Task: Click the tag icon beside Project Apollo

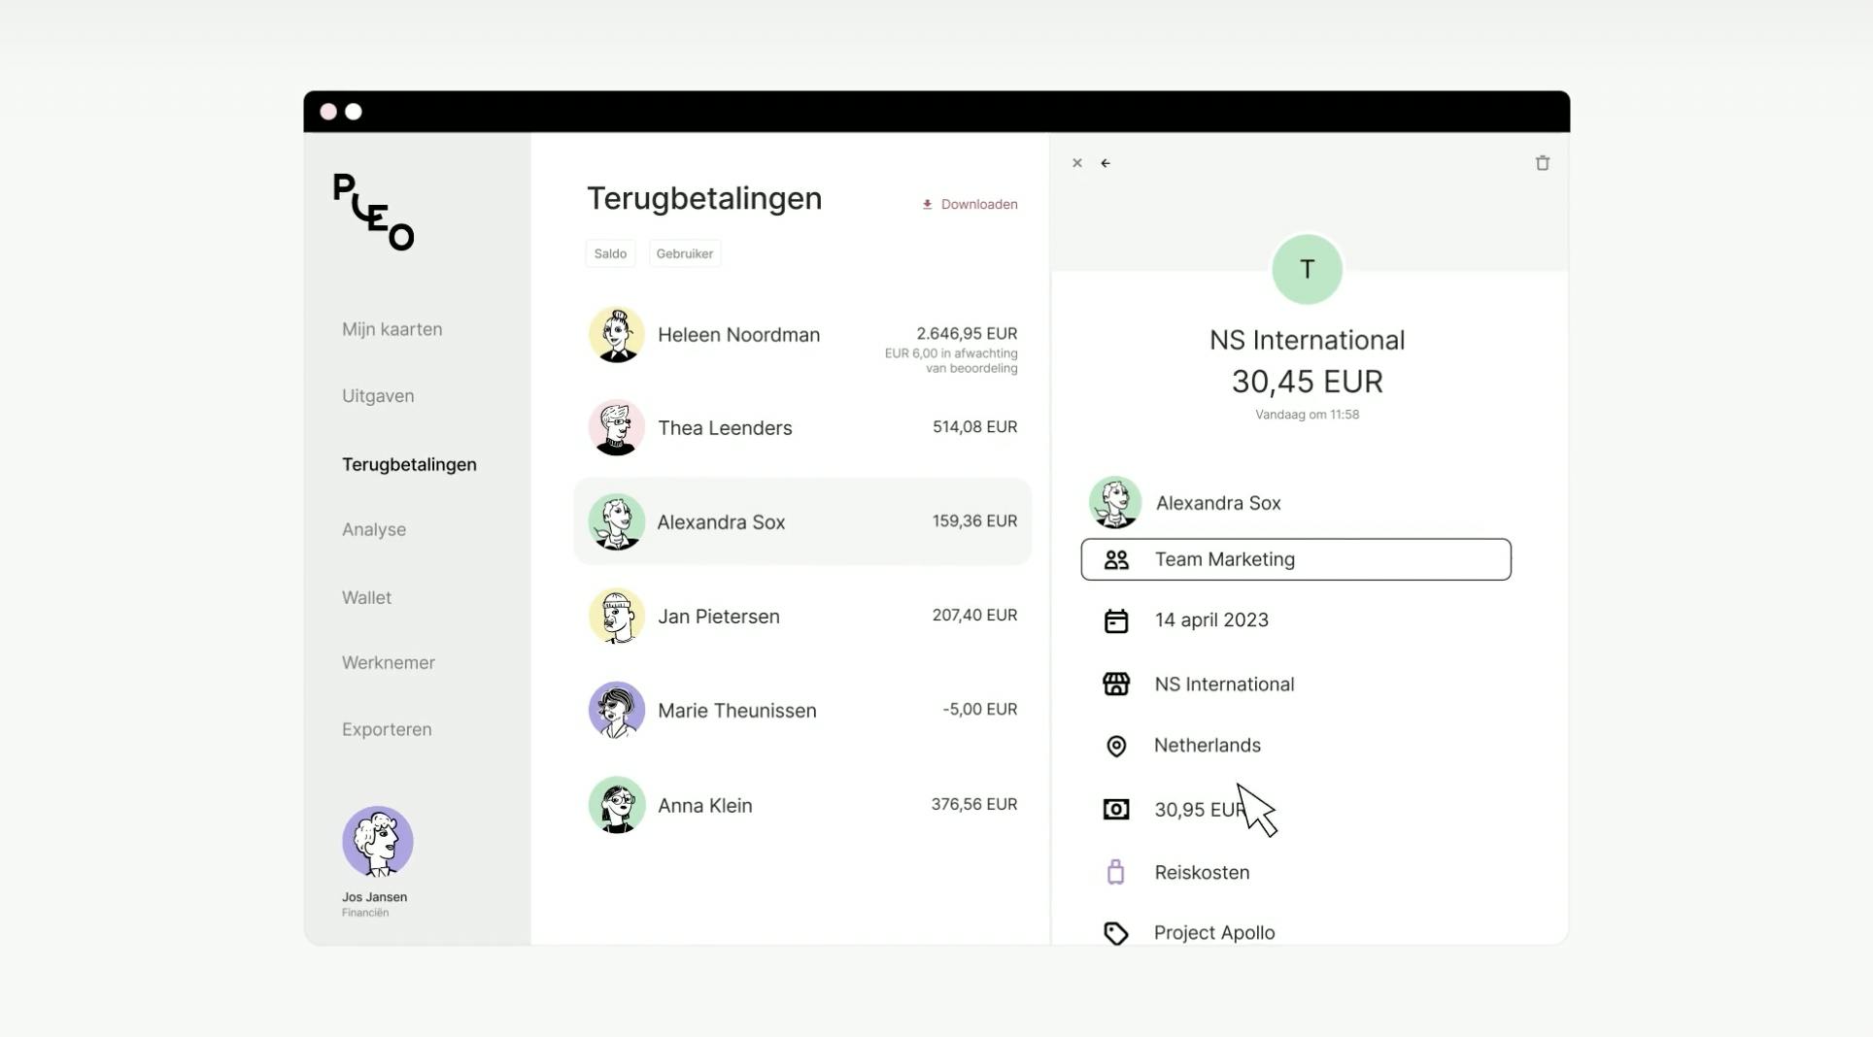Action: point(1116,933)
